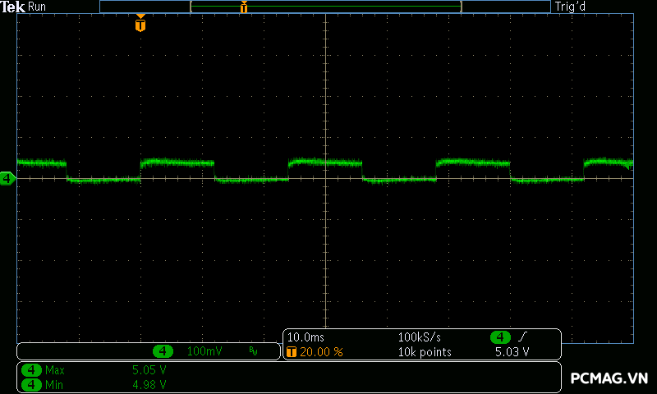Click the 10.0ms timebase readout
Image resolution: width=657 pixels, height=394 pixels.
(305, 337)
